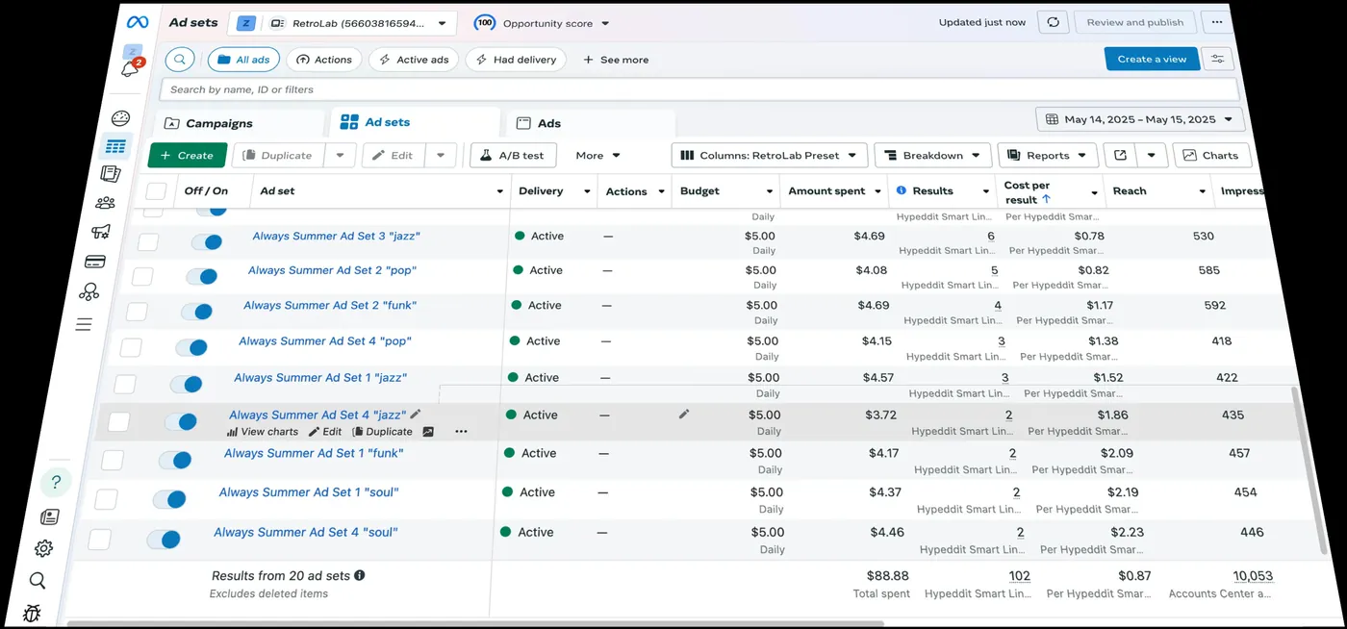This screenshot has height=629, width=1347.
Task: Open Settings gear icon in sidebar
Action: 43,548
